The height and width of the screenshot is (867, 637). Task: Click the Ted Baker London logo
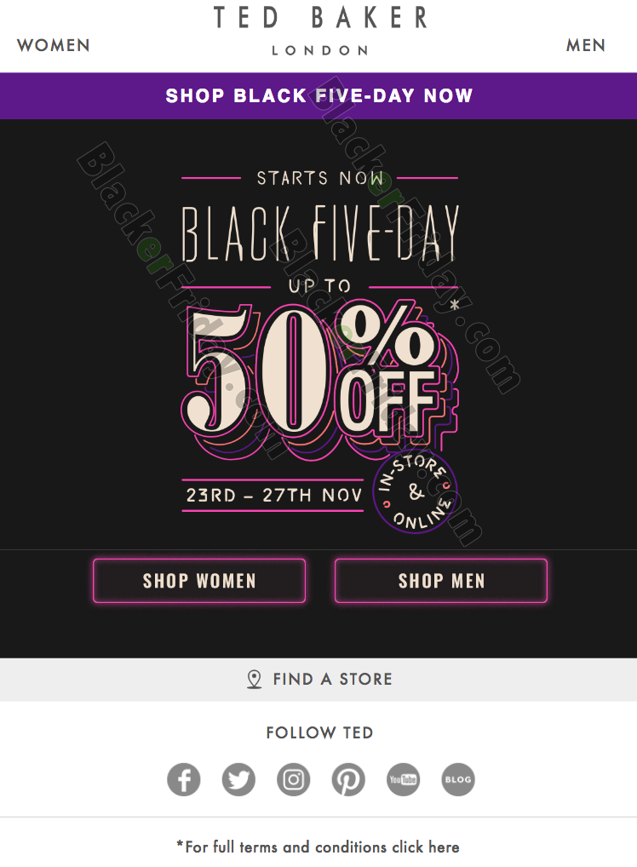[x=320, y=31]
